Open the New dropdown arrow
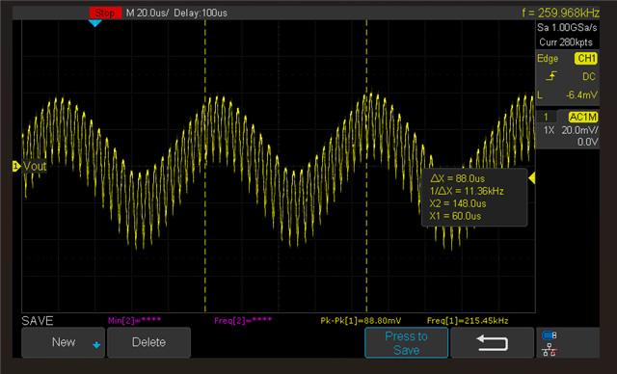Screen dimensions: 617x374 point(96,345)
